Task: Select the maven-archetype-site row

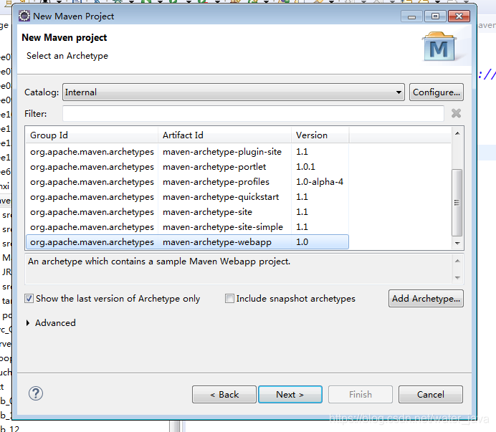Action: pos(187,212)
